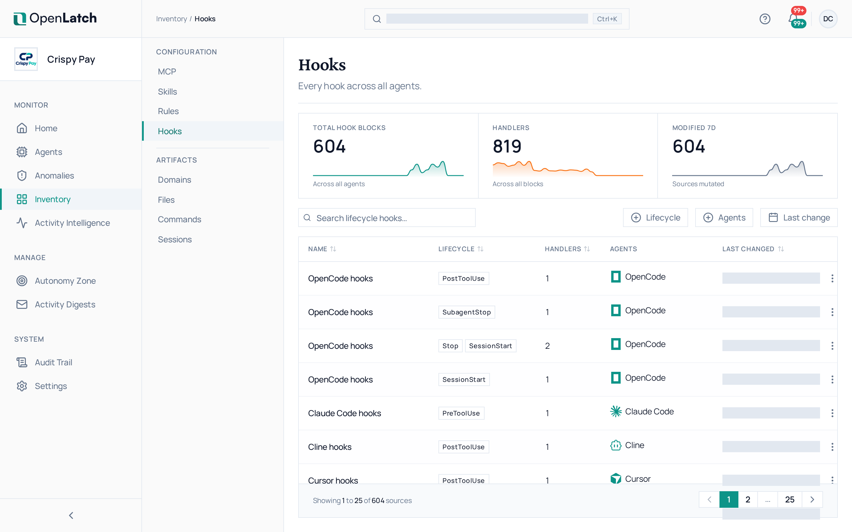Viewport: 852px width, 532px height.
Task: Open Agents in the Monitor section
Action: tap(71, 152)
